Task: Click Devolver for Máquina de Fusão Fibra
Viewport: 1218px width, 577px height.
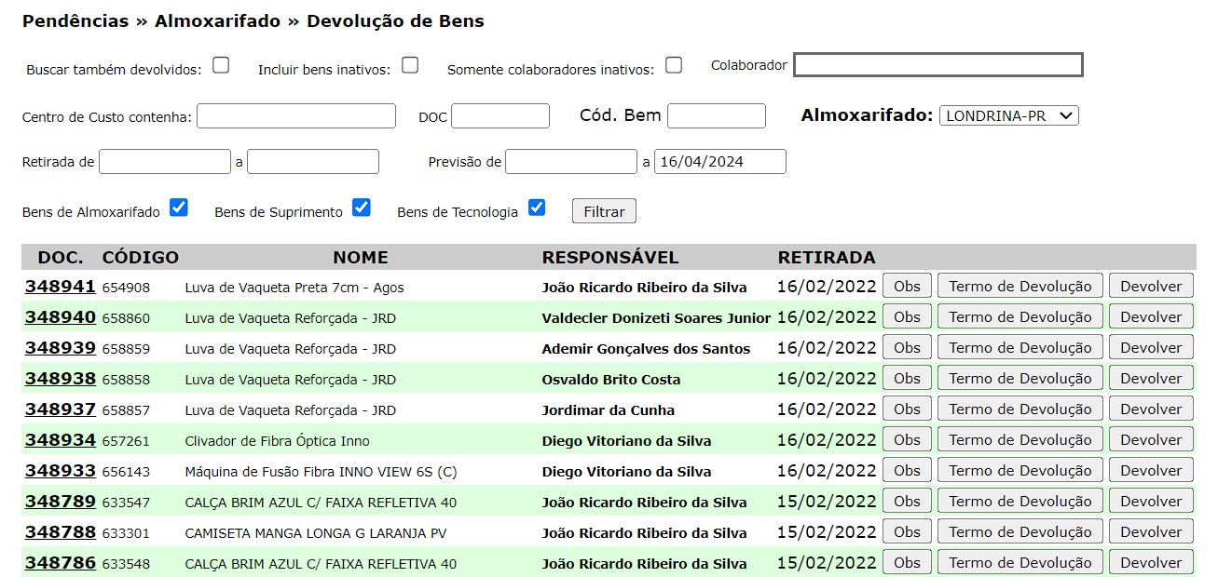Action: click(1151, 470)
